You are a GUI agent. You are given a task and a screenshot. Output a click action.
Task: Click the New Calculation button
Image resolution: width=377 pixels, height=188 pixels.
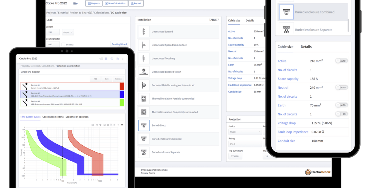click(115, 3)
